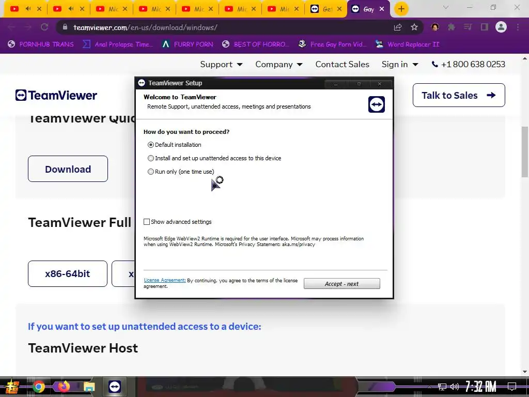
Task: Open a new tab with plus button
Action: [x=401, y=9]
